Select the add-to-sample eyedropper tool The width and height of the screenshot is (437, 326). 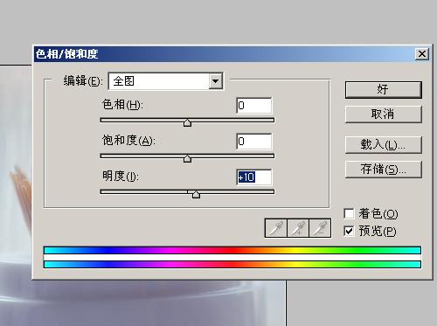click(x=298, y=228)
